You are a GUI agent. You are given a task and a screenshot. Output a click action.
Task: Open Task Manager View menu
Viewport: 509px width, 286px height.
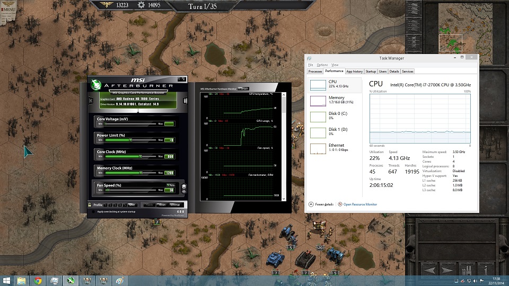(x=335, y=65)
